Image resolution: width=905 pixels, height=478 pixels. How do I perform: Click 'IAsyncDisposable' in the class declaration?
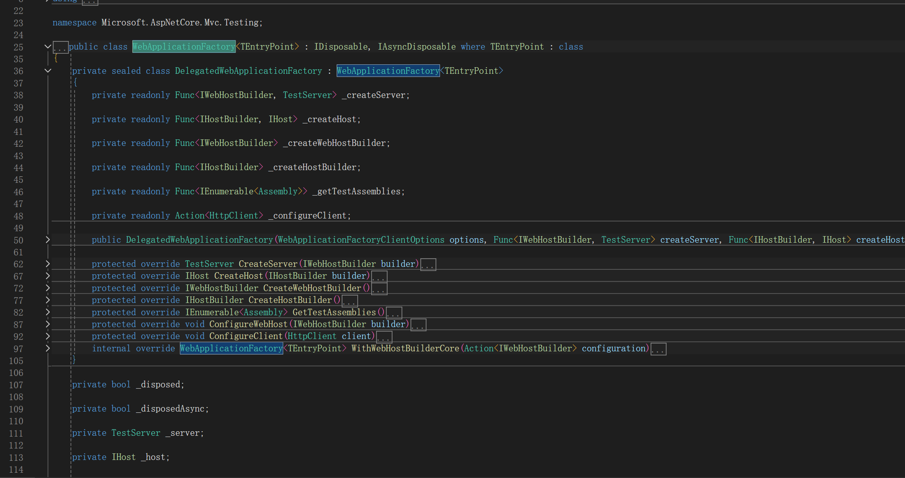(x=417, y=47)
